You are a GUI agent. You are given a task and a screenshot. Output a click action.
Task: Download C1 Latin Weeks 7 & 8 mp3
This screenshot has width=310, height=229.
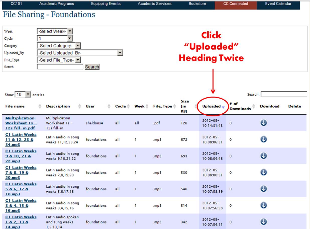coord(264,172)
